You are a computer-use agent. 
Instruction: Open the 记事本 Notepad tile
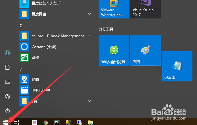177,66
